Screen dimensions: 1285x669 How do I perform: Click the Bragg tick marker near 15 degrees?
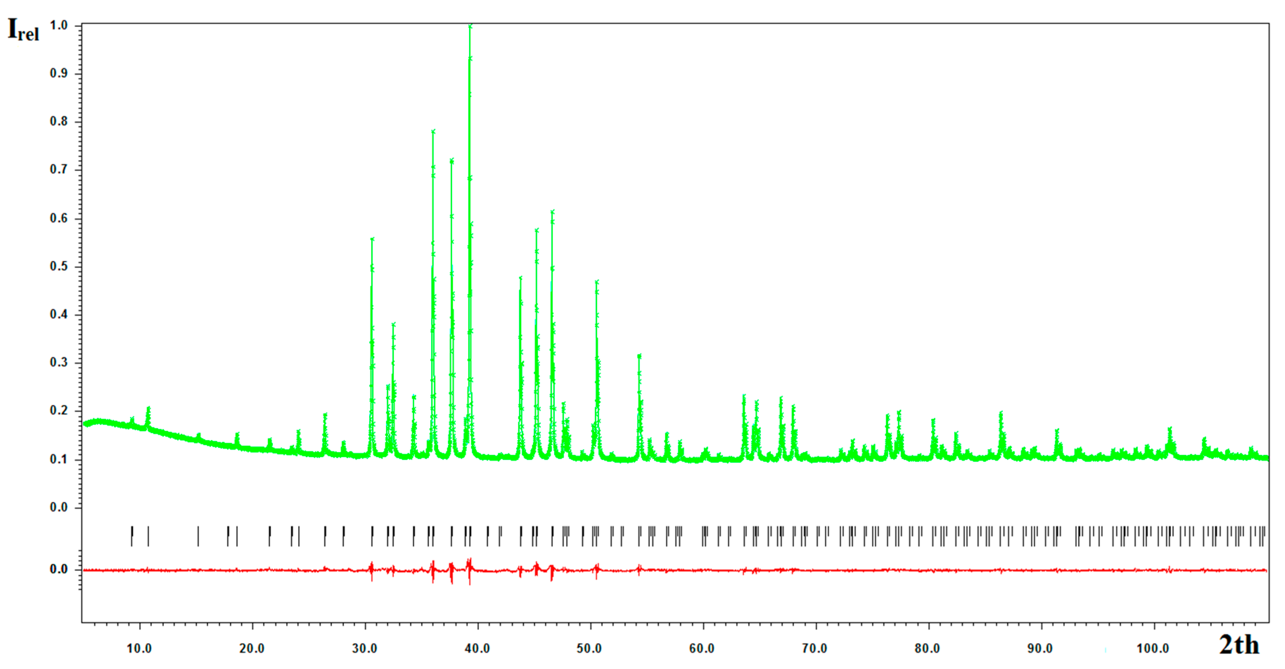click(x=198, y=536)
